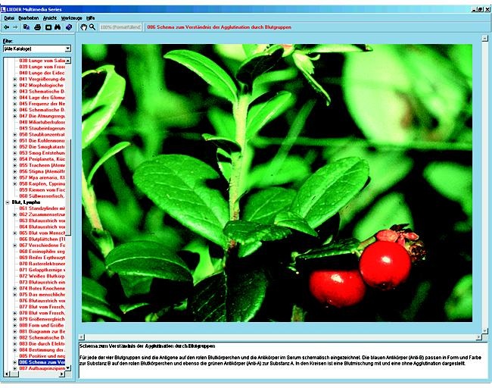Open the Datei menu
The image size is (492, 388).
point(9,16)
